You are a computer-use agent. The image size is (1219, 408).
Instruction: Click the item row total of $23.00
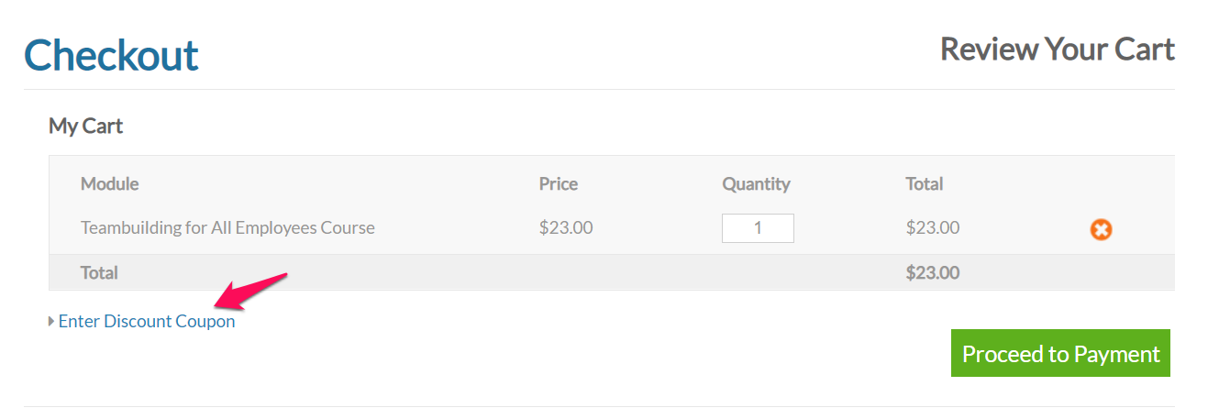click(x=933, y=227)
